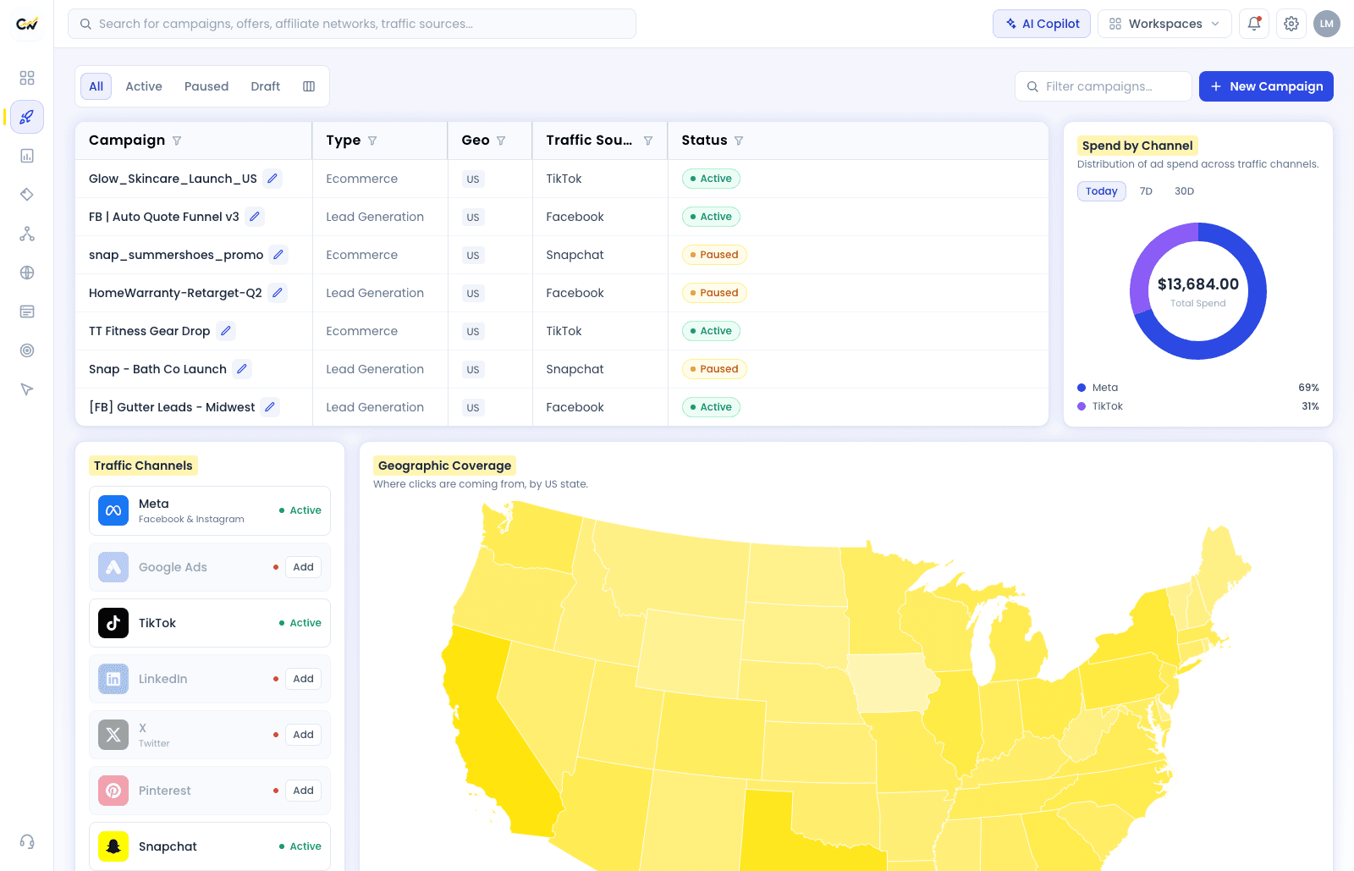Open the settings gear icon
The image size is (1354, 871).
coord(1291,24)
